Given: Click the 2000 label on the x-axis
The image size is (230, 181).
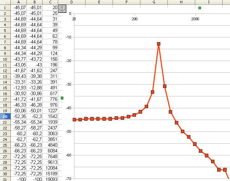Looking at the screenshot, I should coord(195,19).
